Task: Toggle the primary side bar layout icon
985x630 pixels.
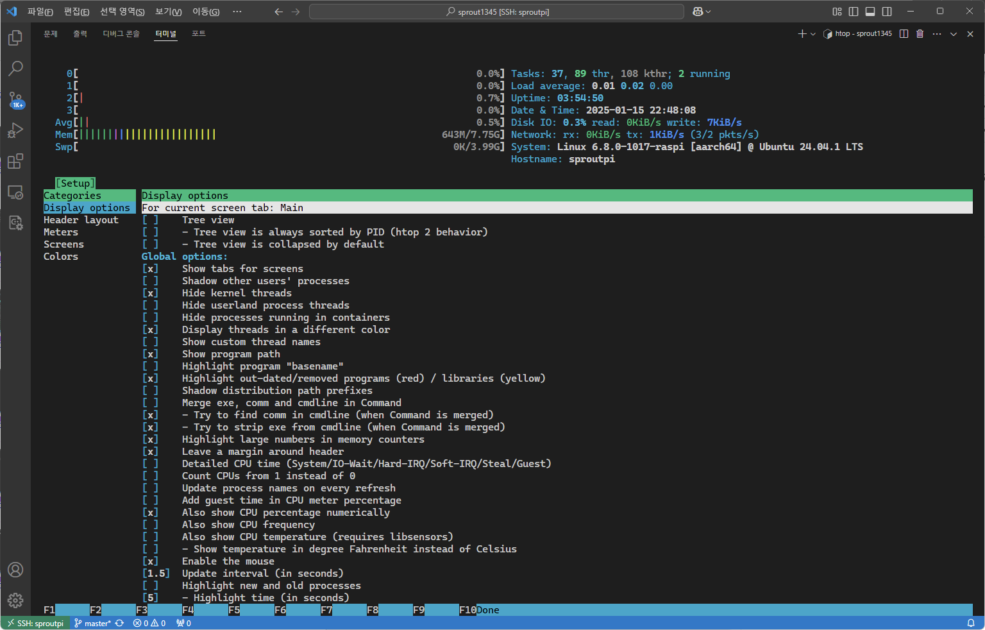Action: pos(854,12)
